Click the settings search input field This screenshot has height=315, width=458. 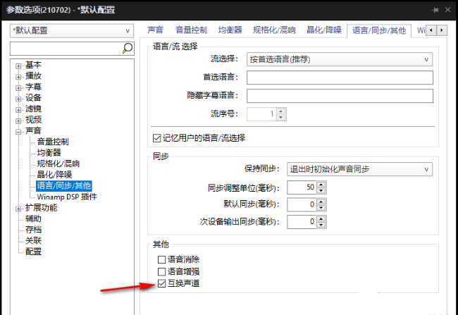[x=66, y=49]
